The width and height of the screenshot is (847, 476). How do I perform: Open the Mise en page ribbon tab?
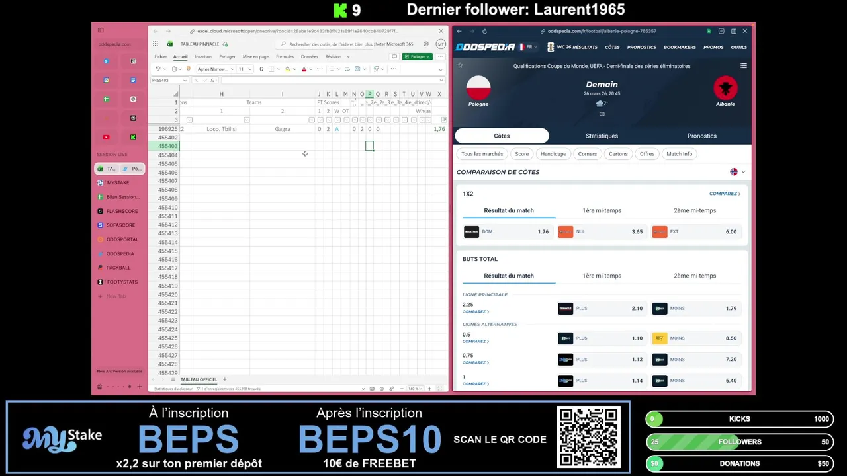(255, 57)
